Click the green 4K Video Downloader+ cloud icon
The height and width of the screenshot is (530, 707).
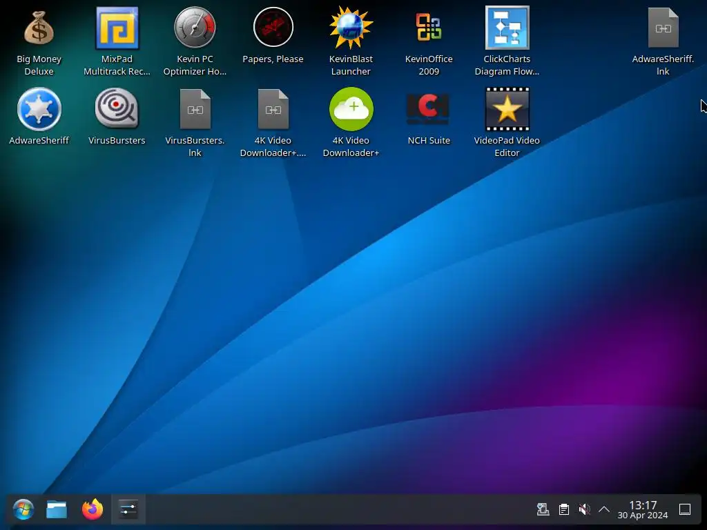[x=351, y=109]
